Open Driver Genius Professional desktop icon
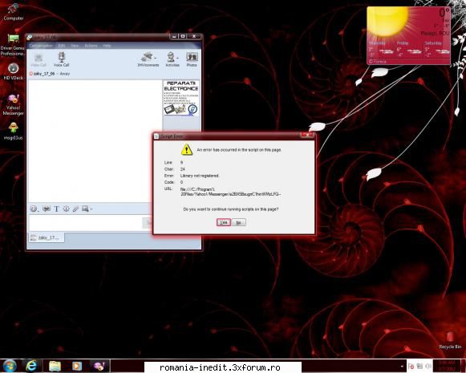The image size is (466, 373). pos(13,45)
